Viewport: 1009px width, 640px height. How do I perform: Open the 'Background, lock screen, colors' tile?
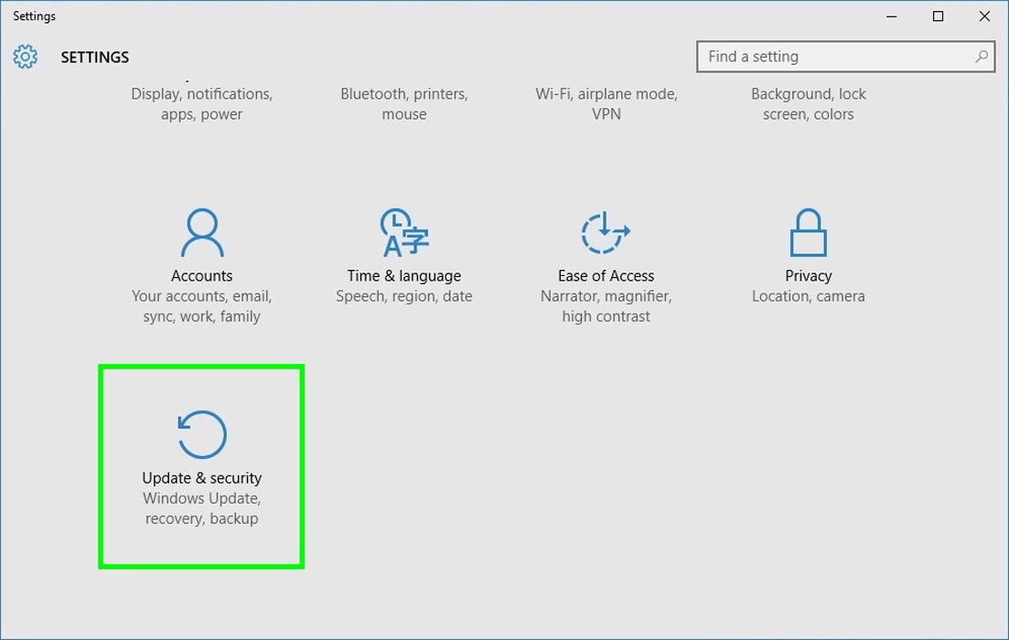tap(808, 103)
